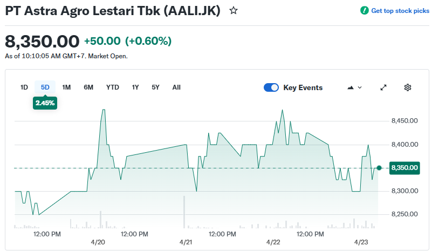Click the mountain chart type icon
432x251 pixels.
tap(351, 87)
